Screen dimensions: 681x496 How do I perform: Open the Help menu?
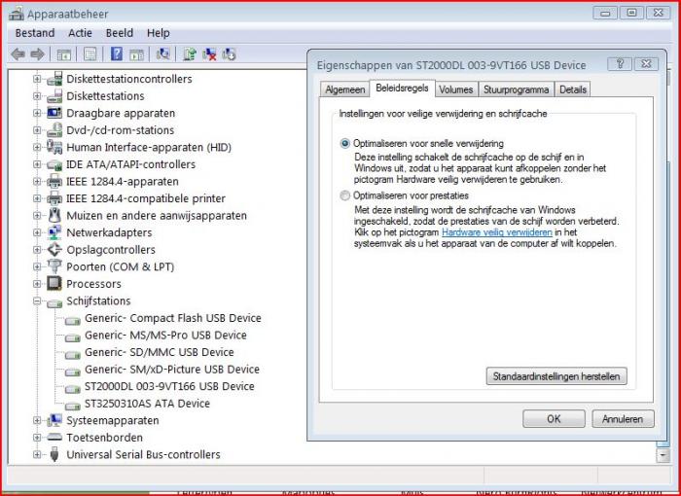tap(158, 33)
